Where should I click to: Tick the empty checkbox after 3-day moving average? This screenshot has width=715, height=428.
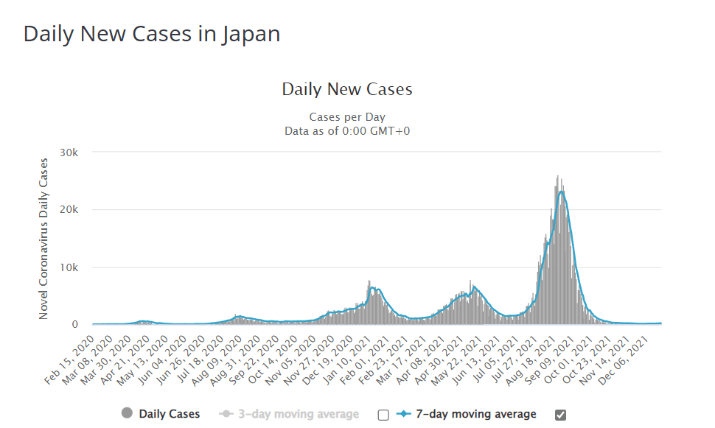[383, 415]
